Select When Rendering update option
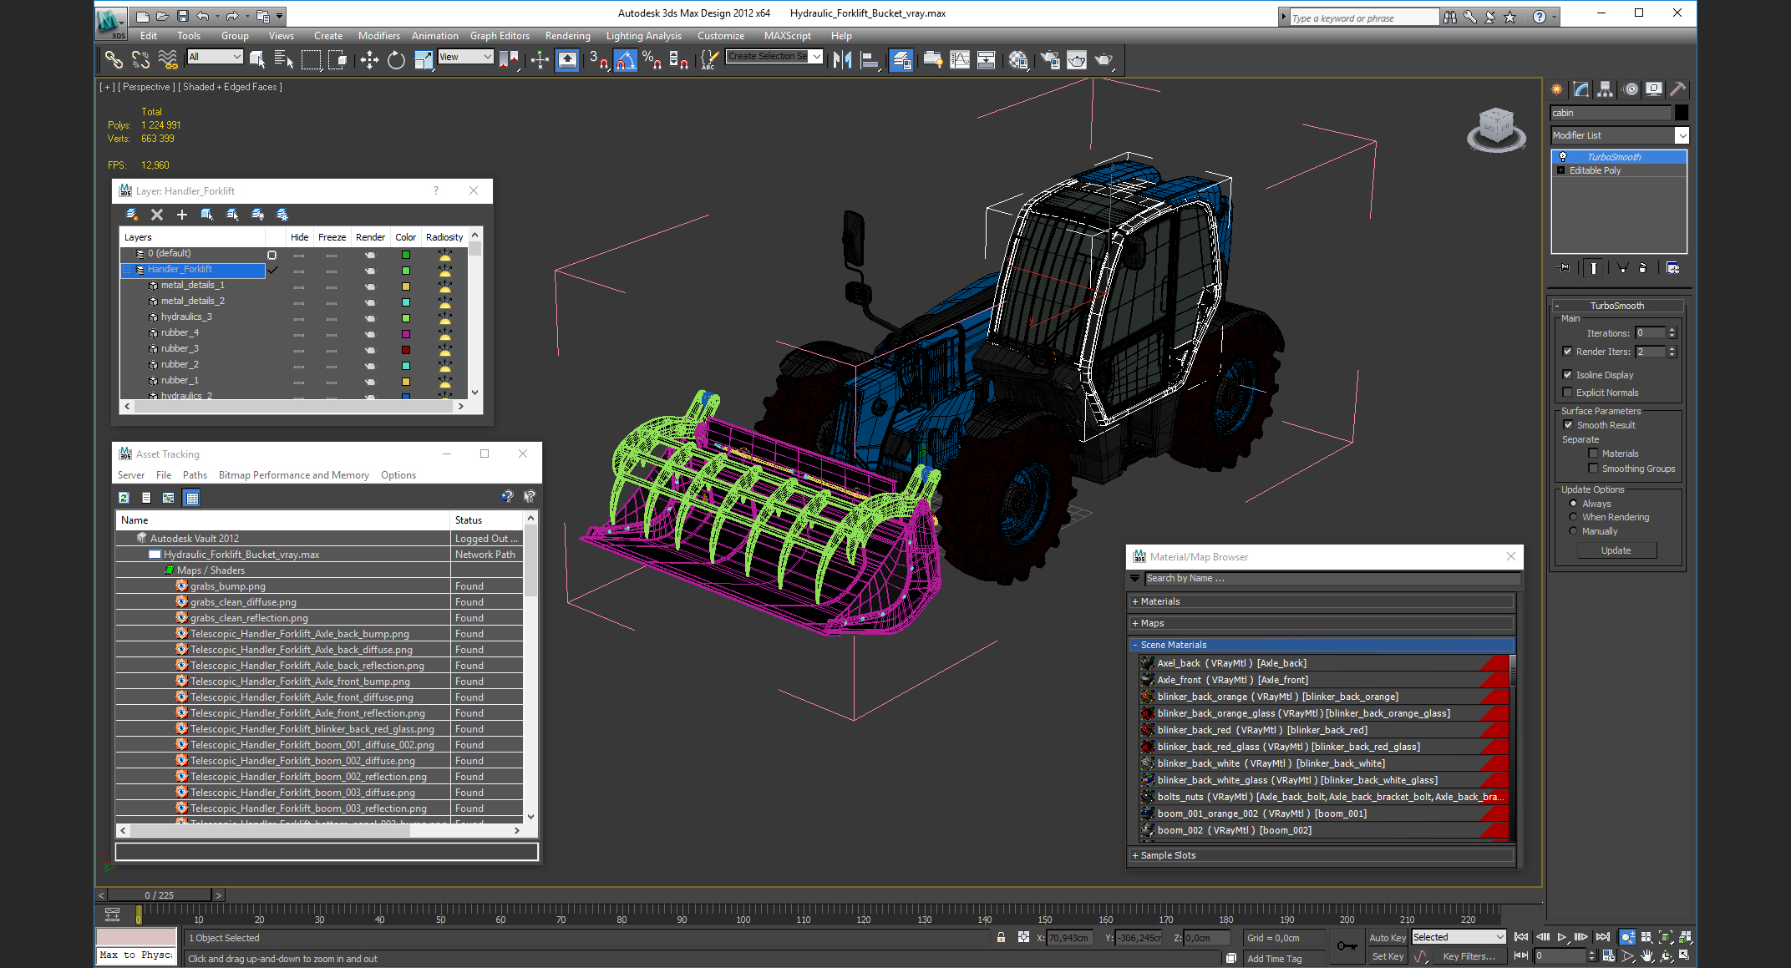 pos(1573,517)
